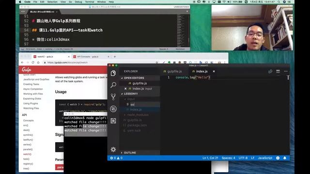Open the File menu
Viewport: 310px width, 174px height.
pos(35,2)
